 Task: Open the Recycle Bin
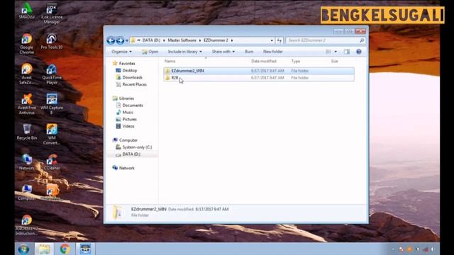pos(27,132)
